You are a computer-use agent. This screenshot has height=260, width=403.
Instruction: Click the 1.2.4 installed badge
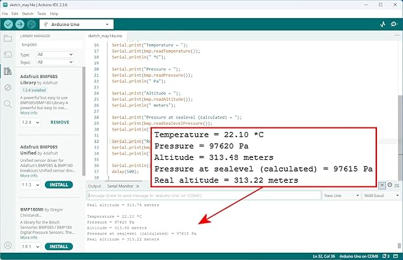coord(34,90)
